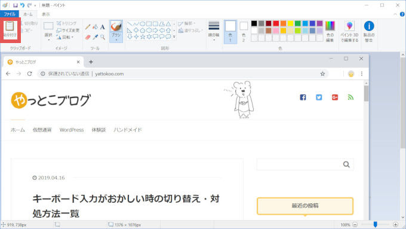406x229 pixels.
Task: Choose the yellow color swatch
Action: coord(291,23)
